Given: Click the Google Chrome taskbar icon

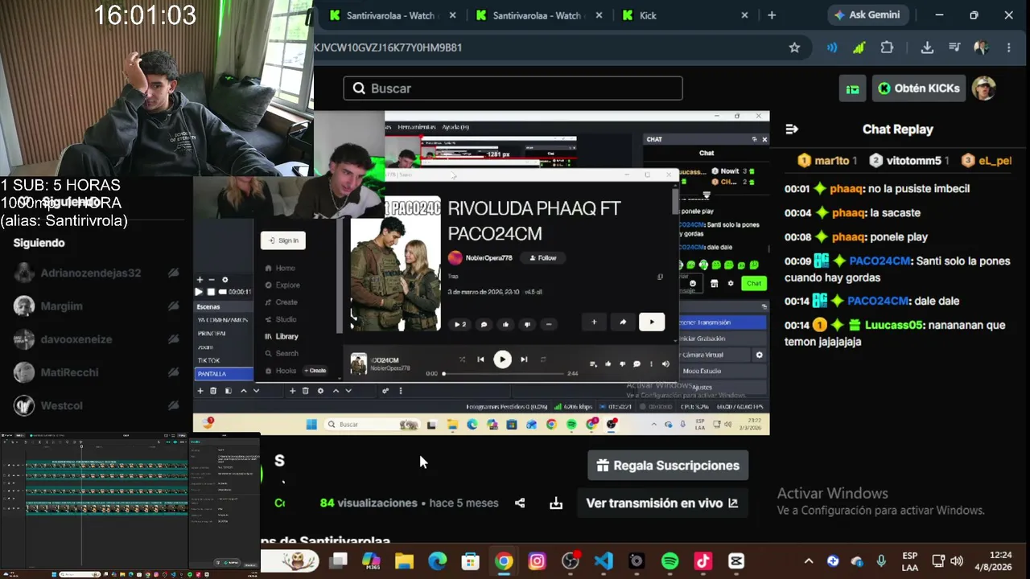Looking at the screenshot, I should [x=504, y=561].
